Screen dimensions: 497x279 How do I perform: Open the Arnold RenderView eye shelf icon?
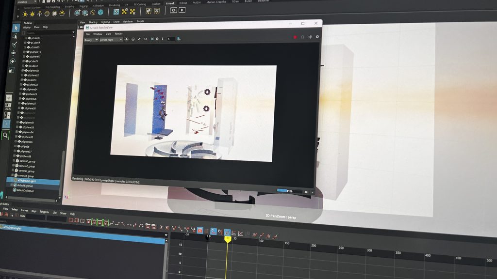tap(173, 10)
